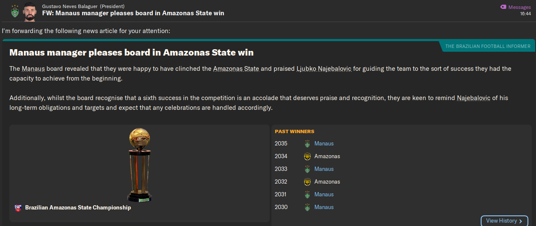Click the purple Messages tag icon

point(503,7)
